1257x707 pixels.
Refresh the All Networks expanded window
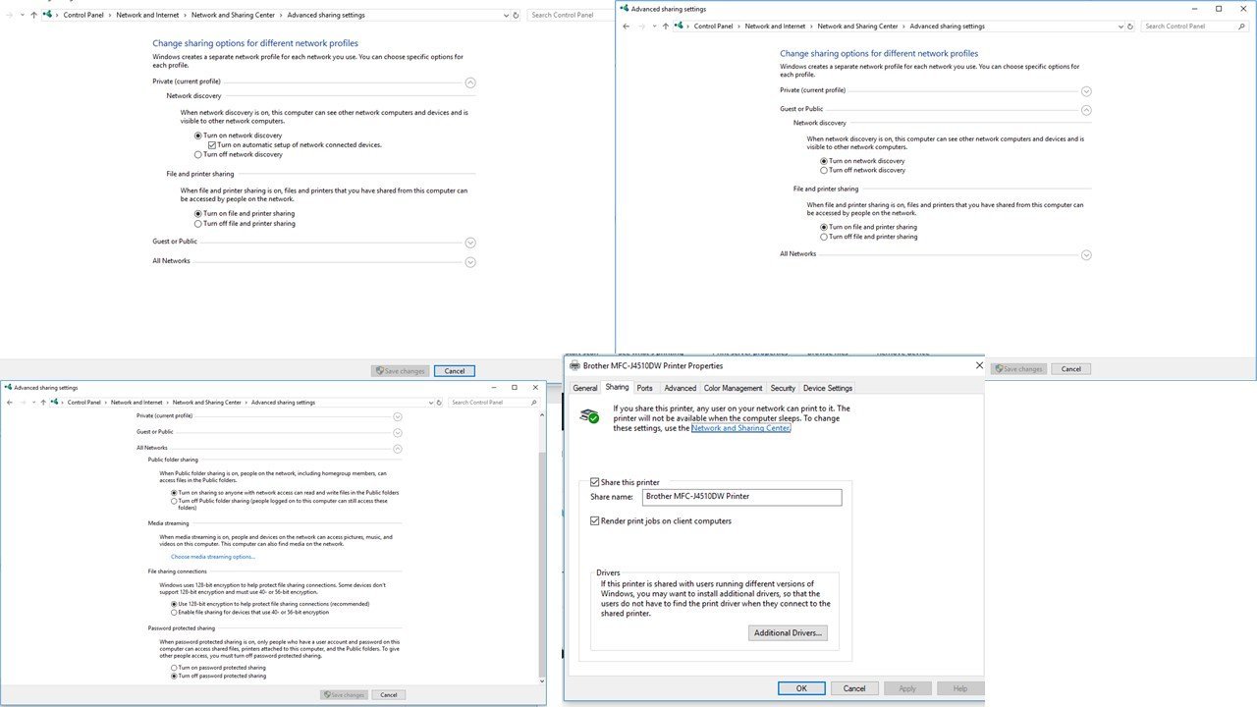pyautogui.click(x=440, y=403)
